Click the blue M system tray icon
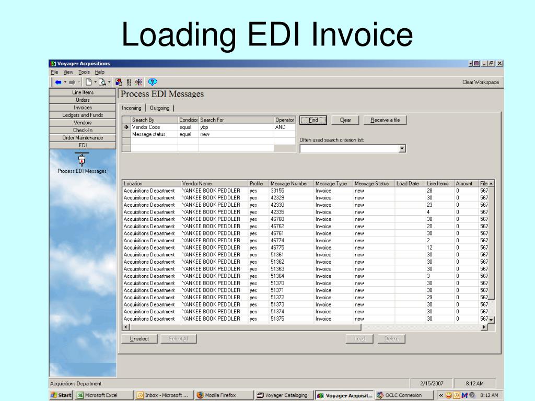 pos(464,395)
